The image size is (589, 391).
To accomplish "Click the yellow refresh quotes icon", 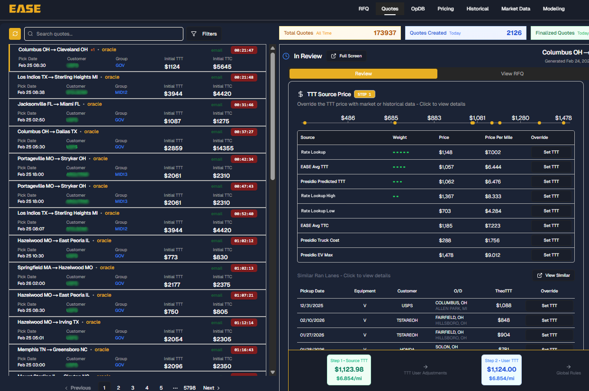I will tap(15, 34).
